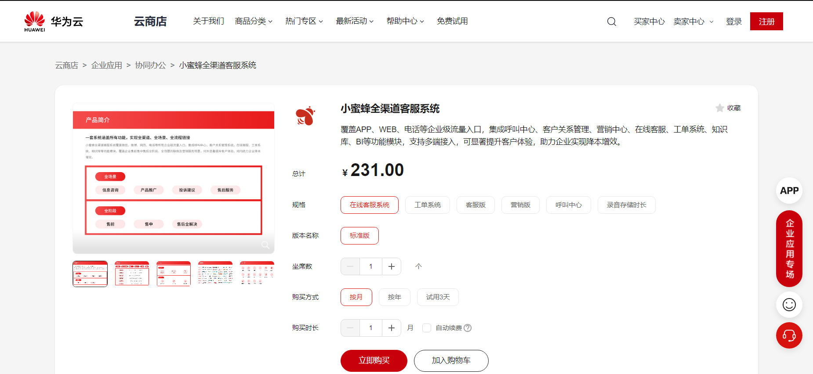Open the headset customer service icon

click(x=789, y=336)
